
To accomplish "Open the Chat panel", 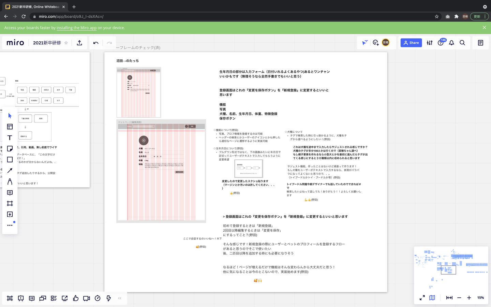I will point(43,298).
